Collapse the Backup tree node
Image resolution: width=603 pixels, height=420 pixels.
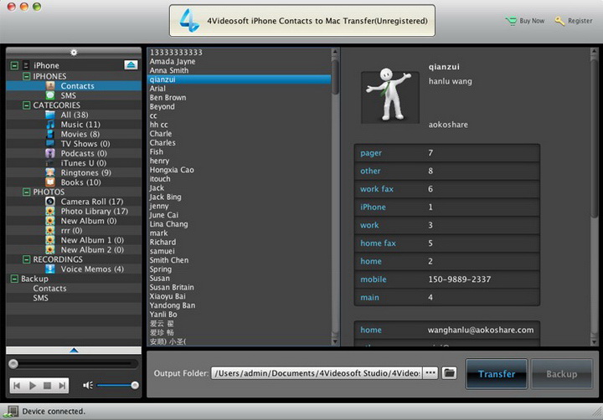pos(14,279)
